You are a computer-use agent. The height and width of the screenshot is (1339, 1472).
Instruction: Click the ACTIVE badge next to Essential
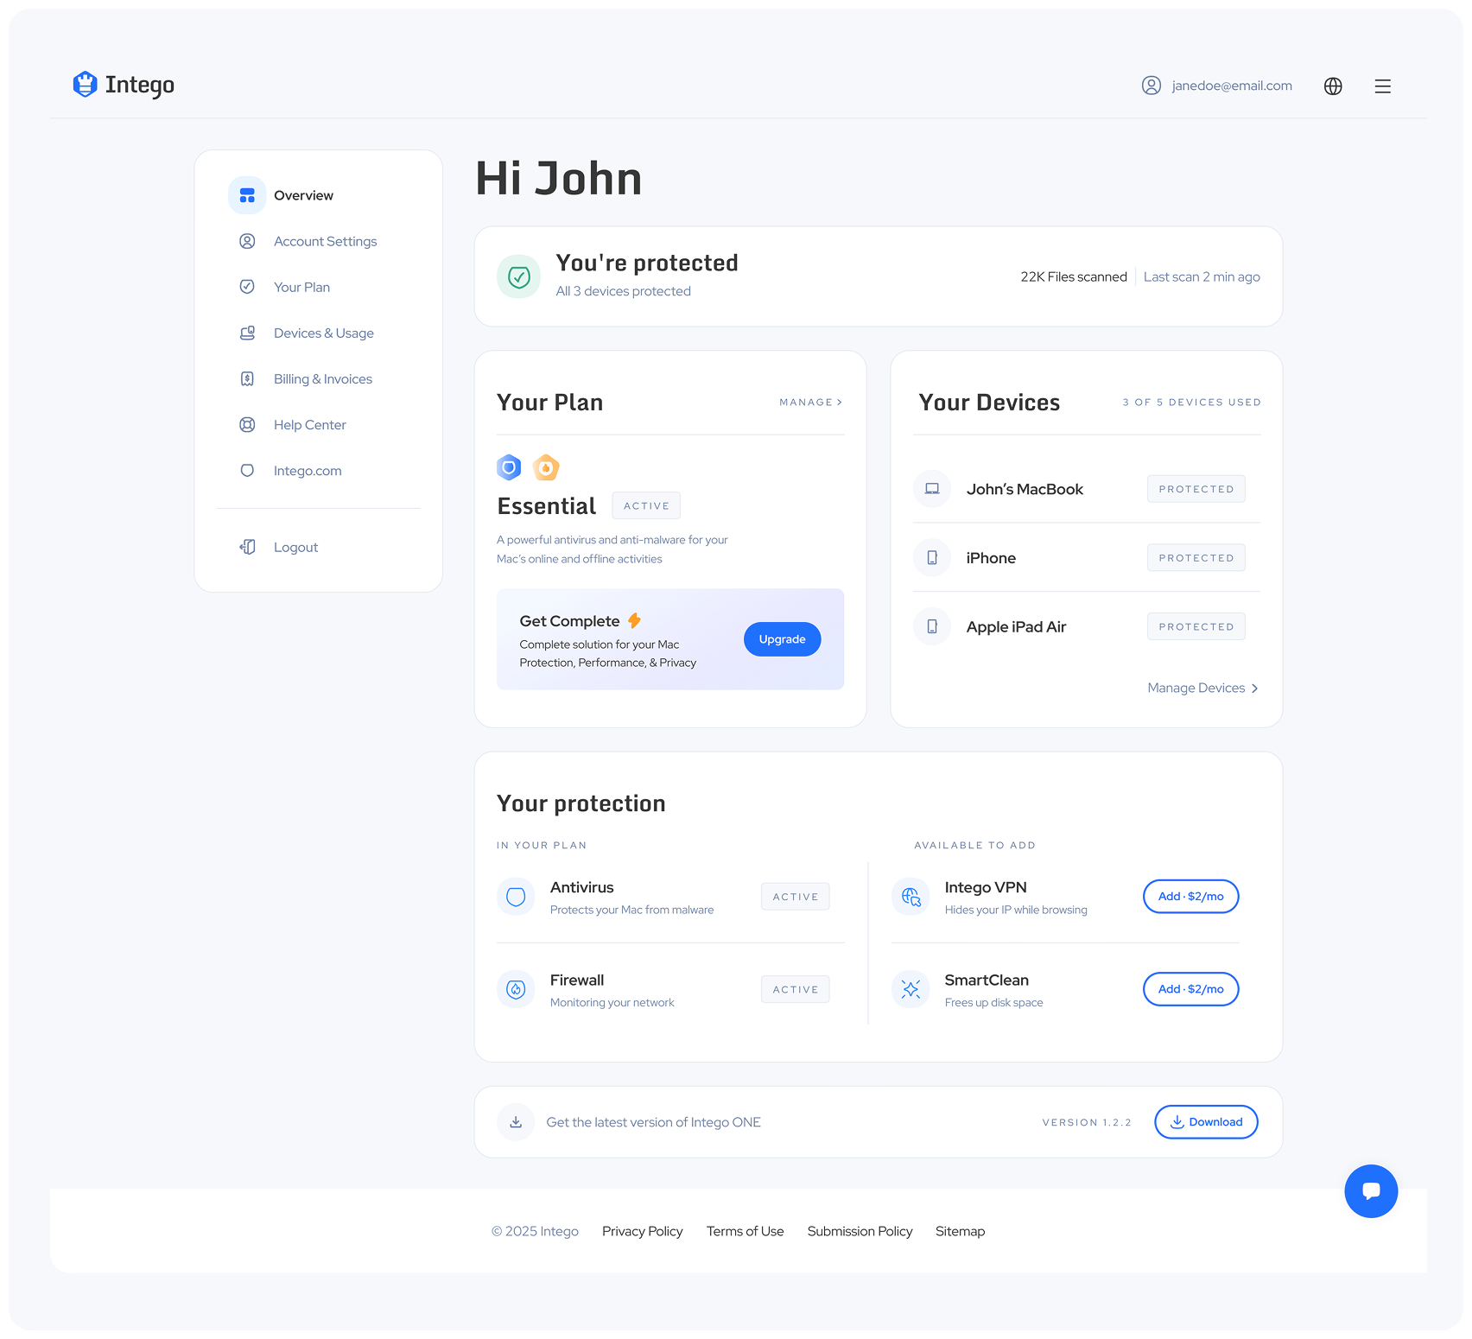point(646,505)
